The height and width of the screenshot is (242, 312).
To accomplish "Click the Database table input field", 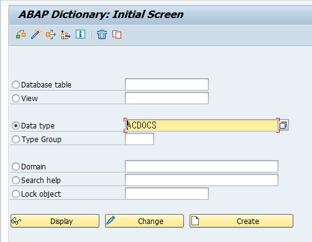I will (167, 84).
